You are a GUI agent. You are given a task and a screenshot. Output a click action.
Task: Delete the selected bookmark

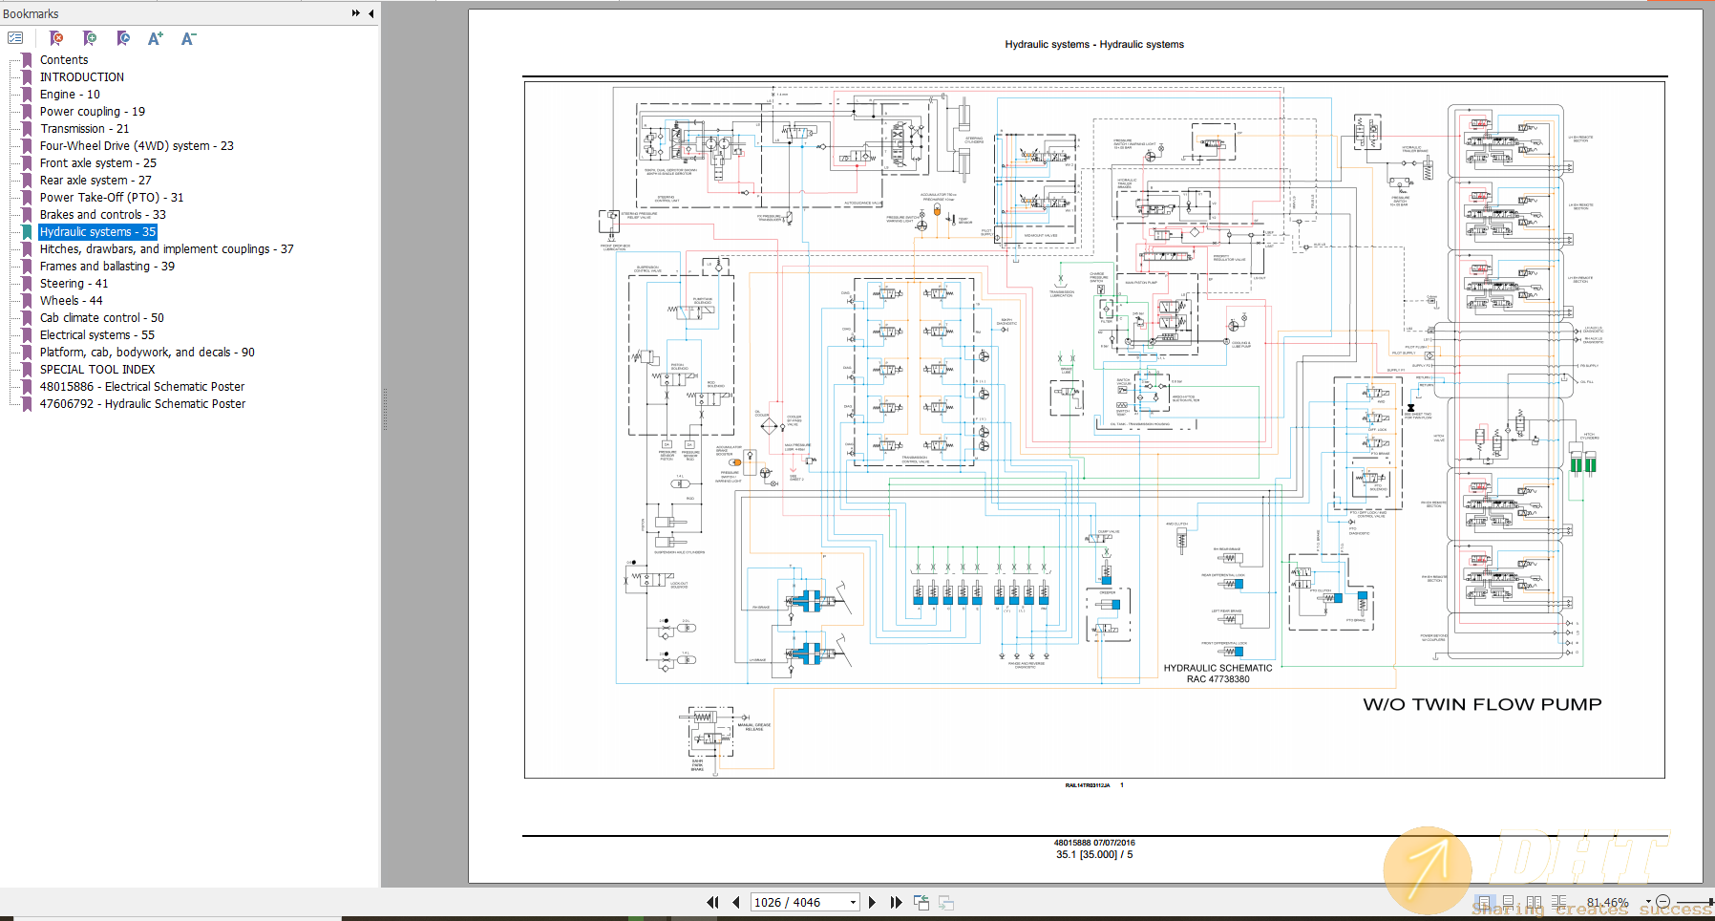point(56,38)
